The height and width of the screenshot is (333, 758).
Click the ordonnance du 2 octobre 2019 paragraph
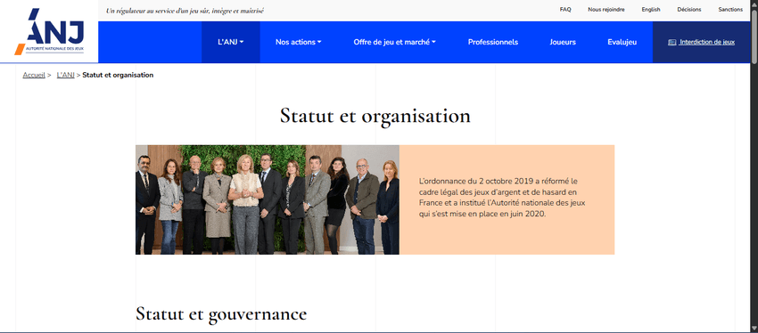[x=502, y=198]
